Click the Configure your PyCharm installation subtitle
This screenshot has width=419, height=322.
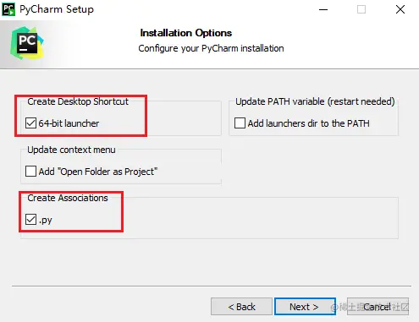(211, 48)
